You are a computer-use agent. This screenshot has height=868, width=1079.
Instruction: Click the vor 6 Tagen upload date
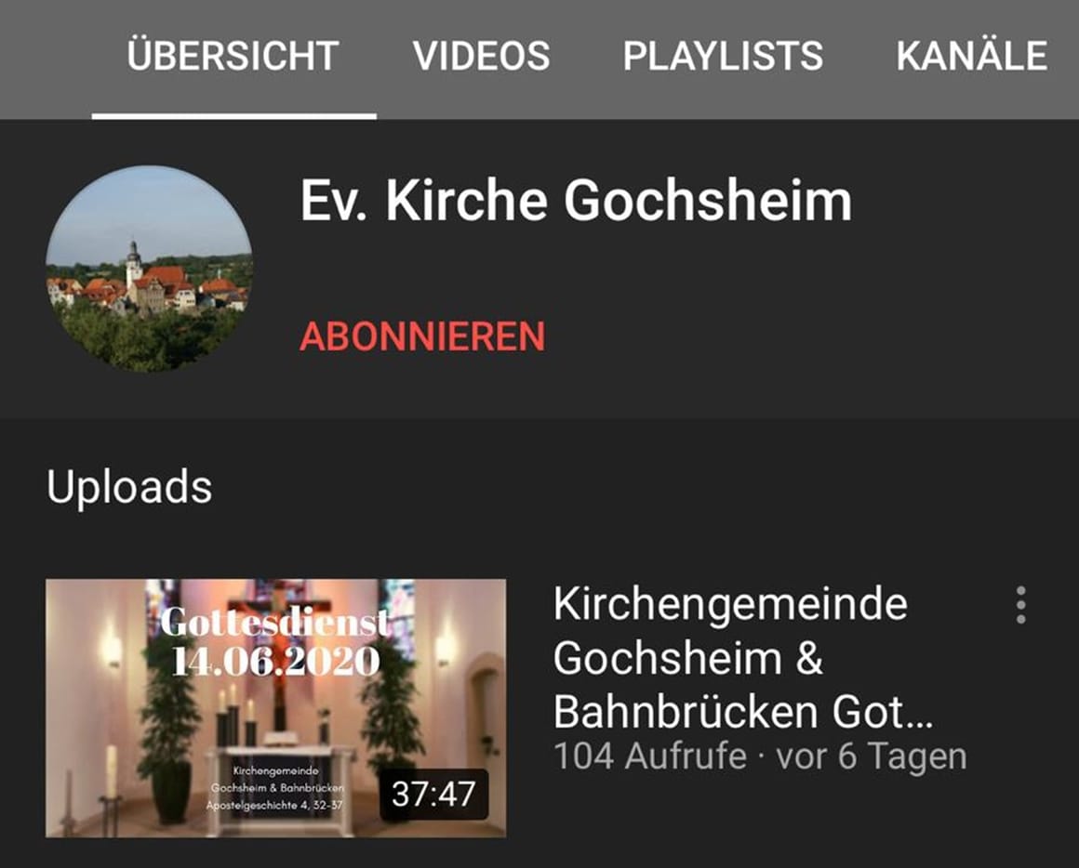(872, 756)
